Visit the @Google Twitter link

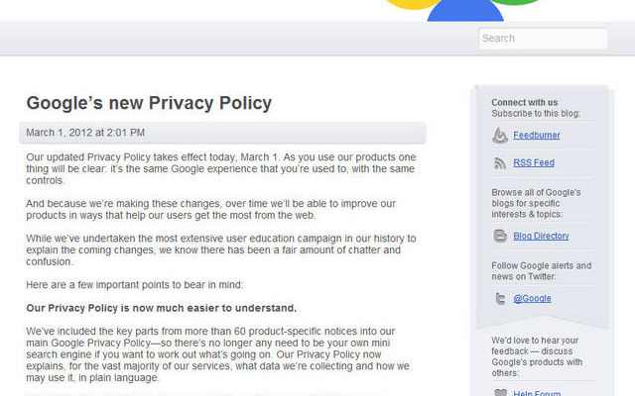point(532,299)
